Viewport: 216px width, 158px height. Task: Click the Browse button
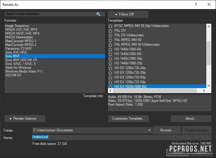click(x=167, y=130)
